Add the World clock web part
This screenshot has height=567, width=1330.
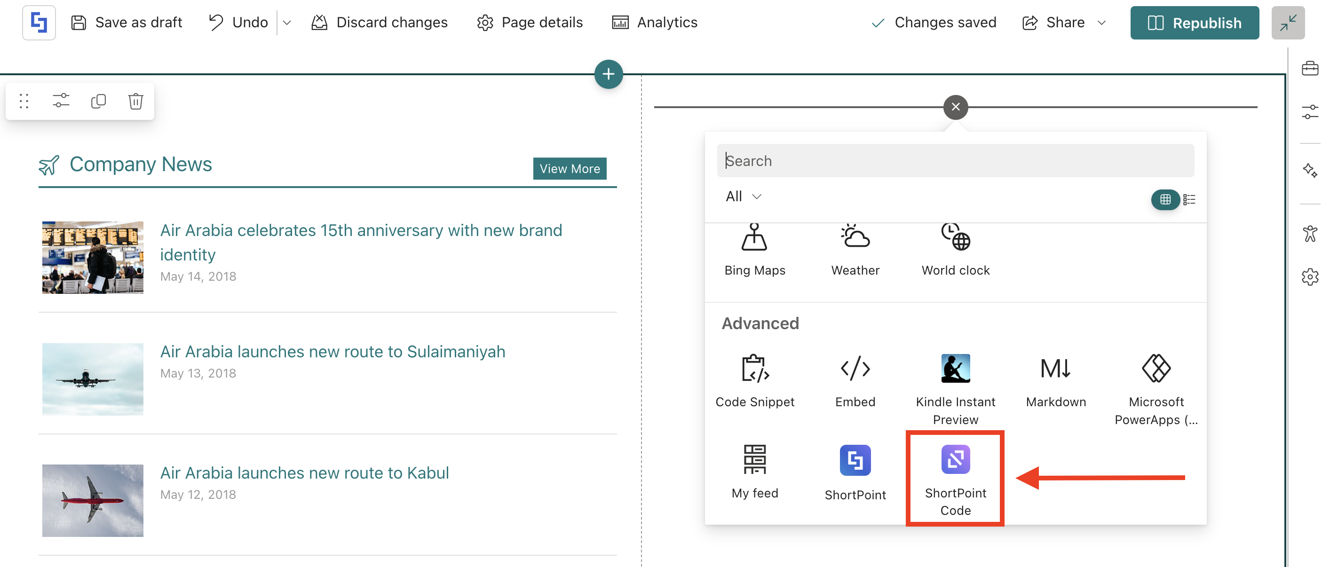pos(955,250)
